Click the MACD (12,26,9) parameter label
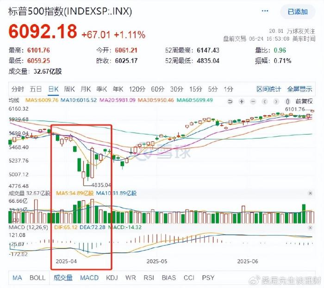This screenshot has width=324, height=288. click(28, 227)
